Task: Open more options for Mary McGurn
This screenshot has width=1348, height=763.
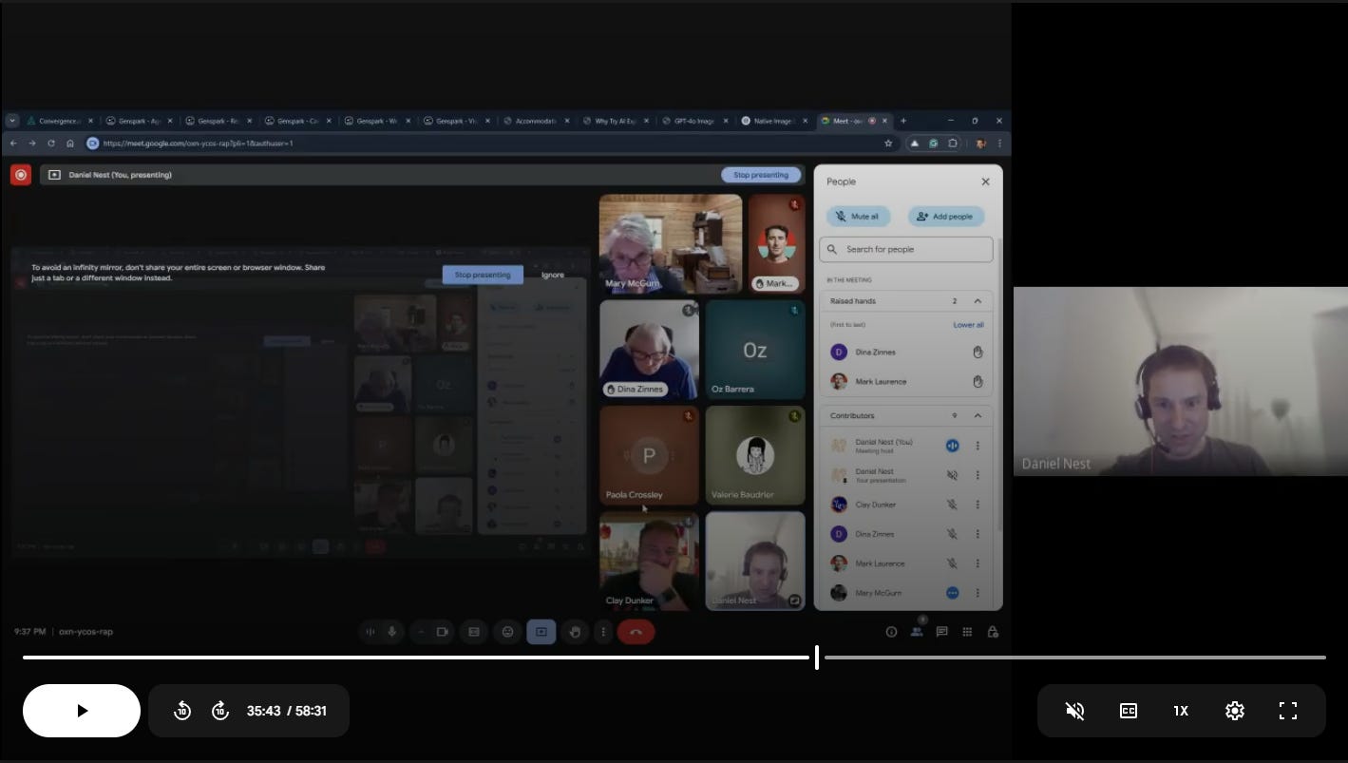Action: pos(978,593)
